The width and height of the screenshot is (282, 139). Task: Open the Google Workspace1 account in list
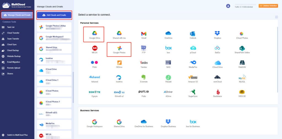tap(54, 38)
